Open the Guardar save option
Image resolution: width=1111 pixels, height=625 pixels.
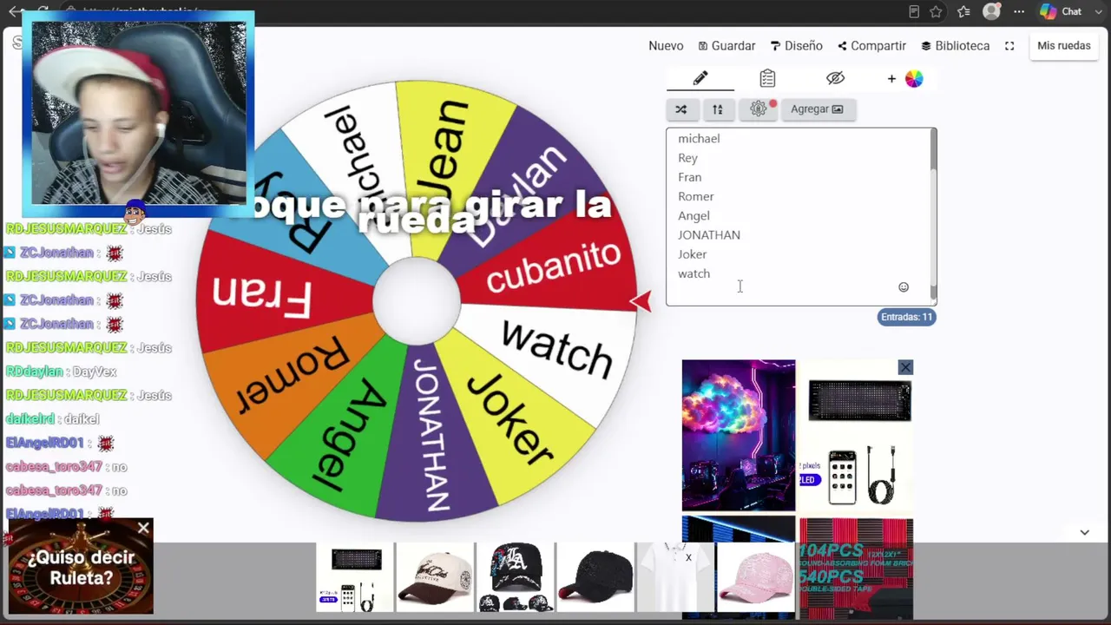coord(726,46)
